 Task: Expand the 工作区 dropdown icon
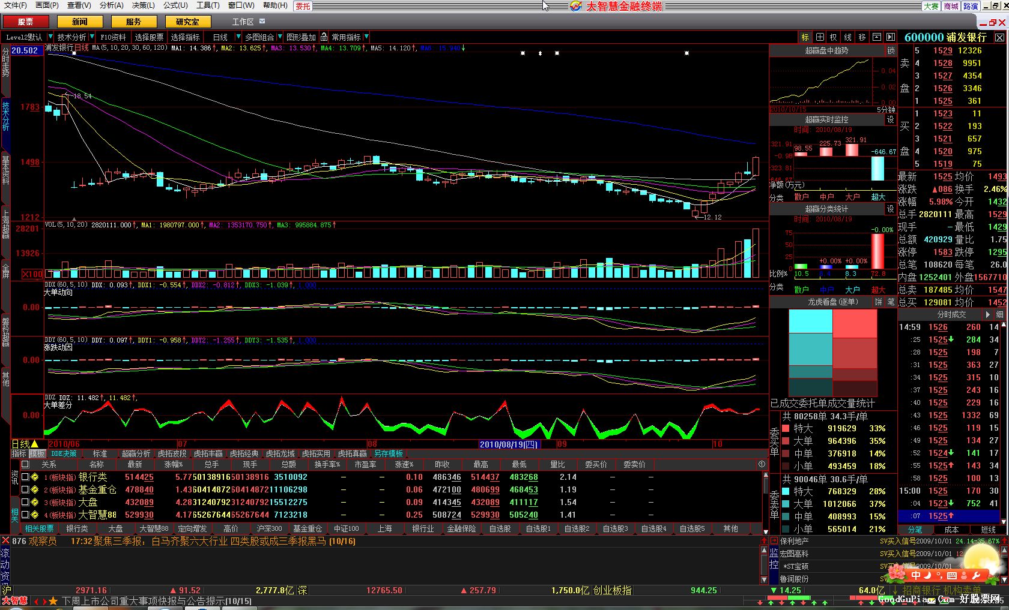(262, 22)
